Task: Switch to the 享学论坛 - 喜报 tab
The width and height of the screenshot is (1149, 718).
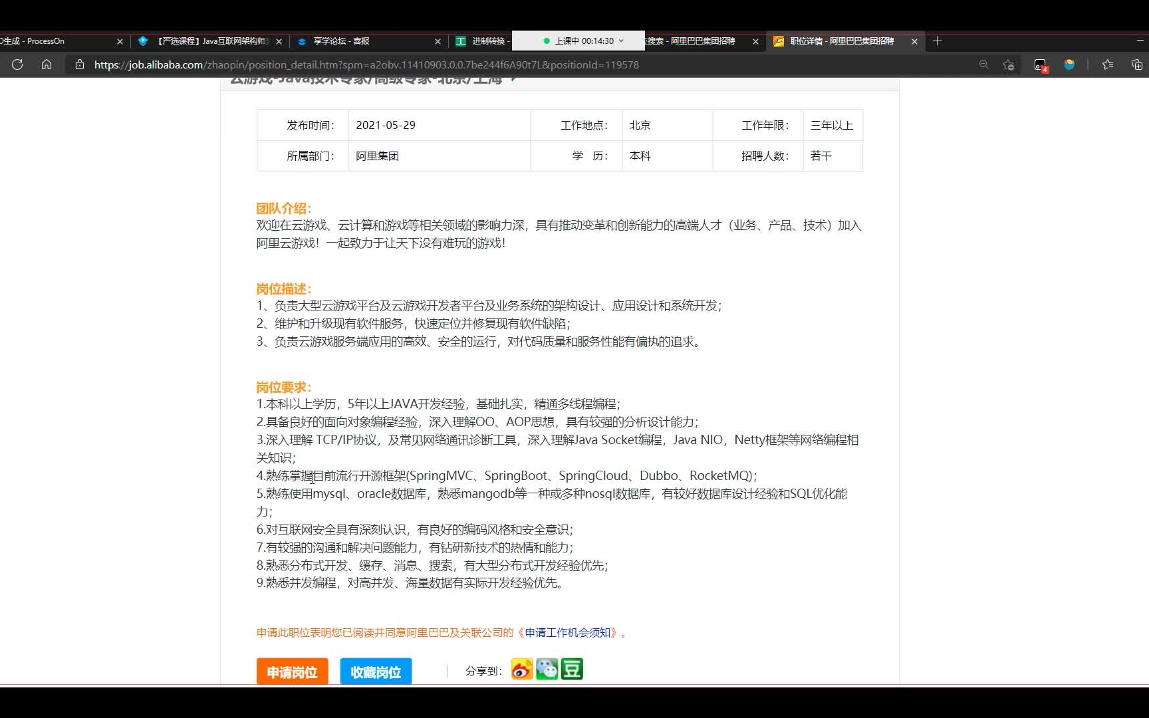Action: [368, 41]
